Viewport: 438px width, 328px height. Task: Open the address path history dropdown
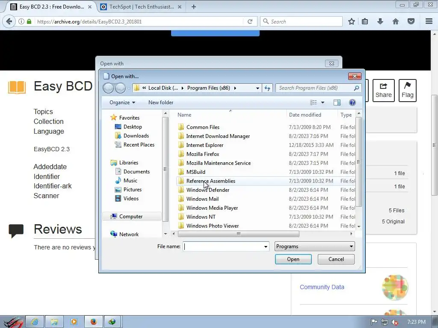(257, 88)
